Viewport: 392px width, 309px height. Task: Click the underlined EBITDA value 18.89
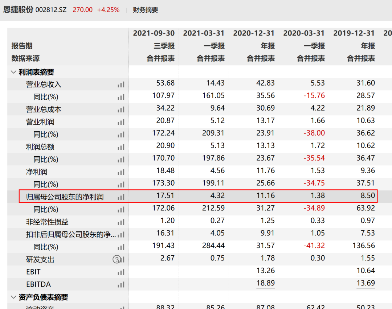[265, 283]
